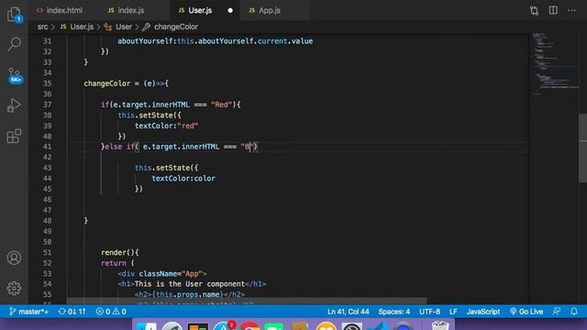Open the Search view in activity bar

tap(15, 44)
